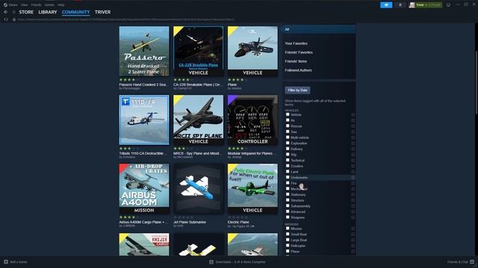Open the dark blue Plane vehicle thumbnail
The width and height of the screenshot is (478, 268).
[252, 51]
